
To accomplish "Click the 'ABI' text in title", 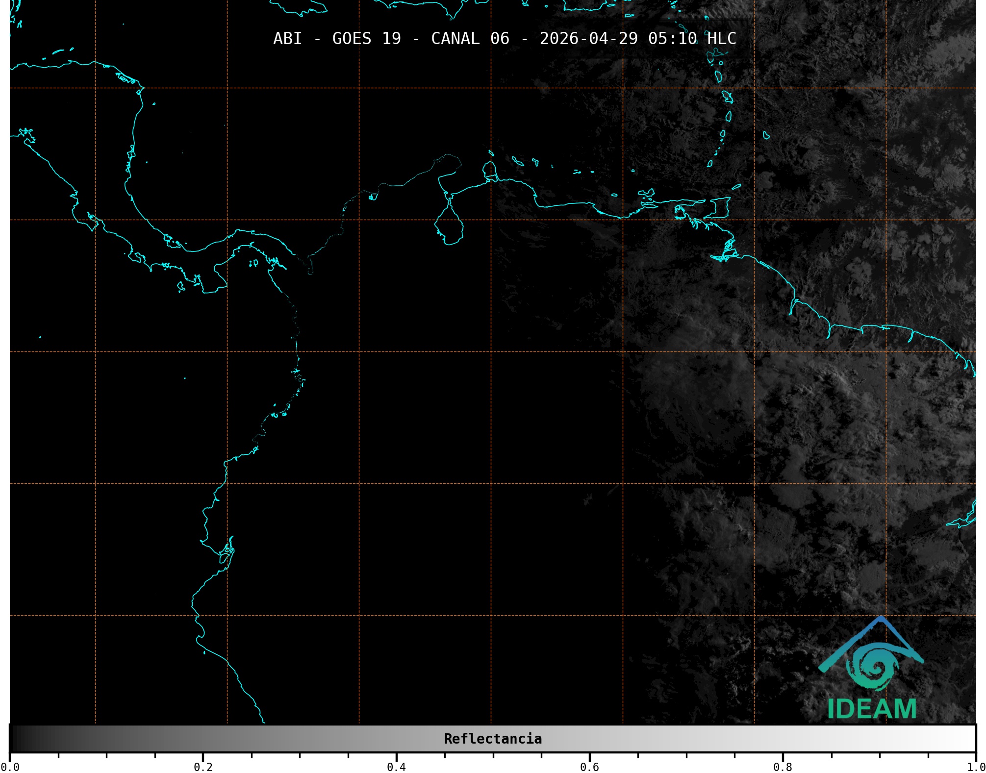I will coord(287,39).
